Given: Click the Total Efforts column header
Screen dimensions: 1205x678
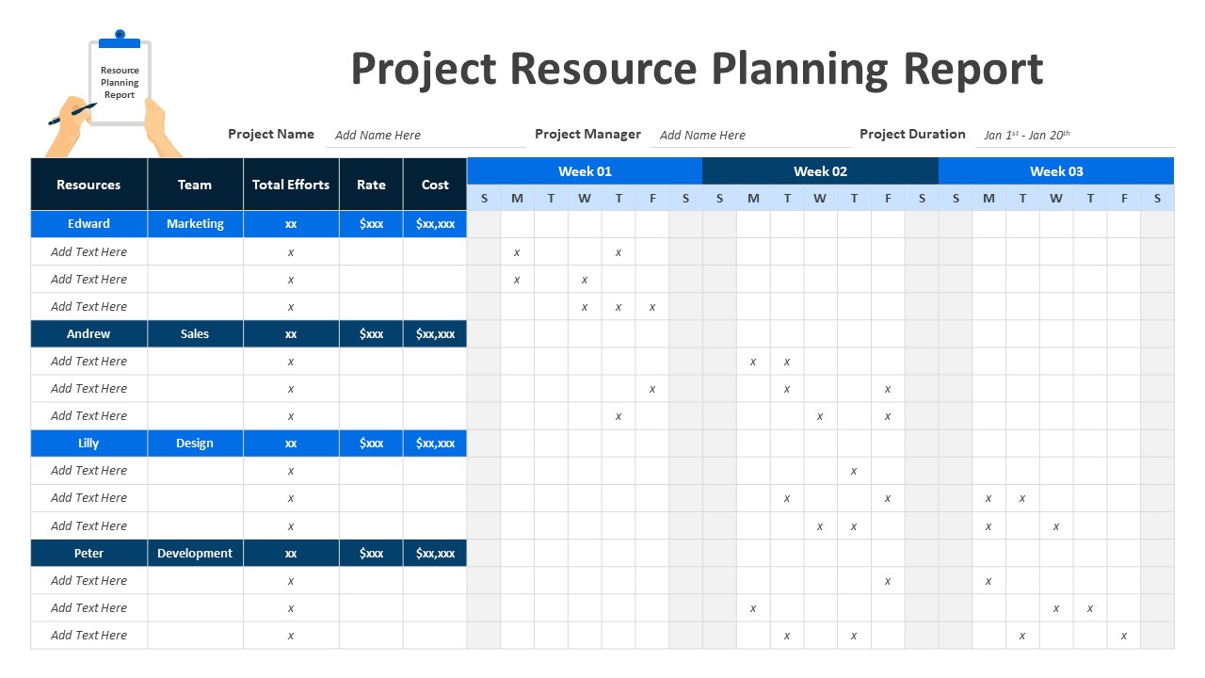Looking at the screenshot, I should pyautogui.click(x=291, y=185).
